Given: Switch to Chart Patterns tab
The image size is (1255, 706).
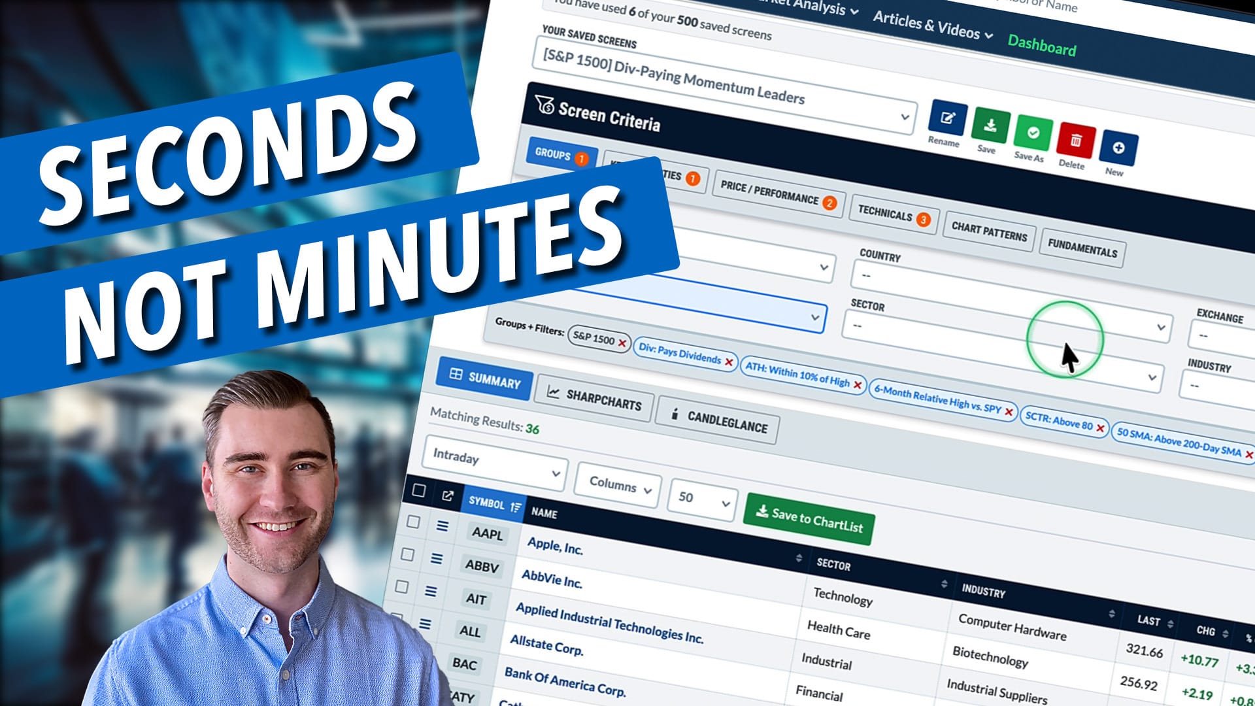Looking at the screenshot, I should [989, 231].
